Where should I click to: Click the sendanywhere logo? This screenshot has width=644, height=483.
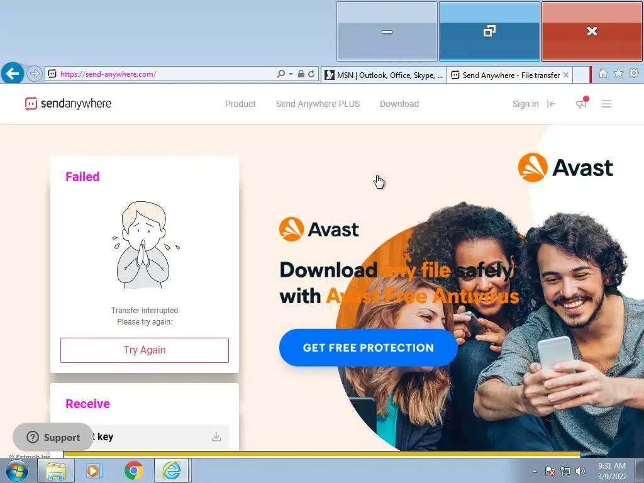pos(68,104)
